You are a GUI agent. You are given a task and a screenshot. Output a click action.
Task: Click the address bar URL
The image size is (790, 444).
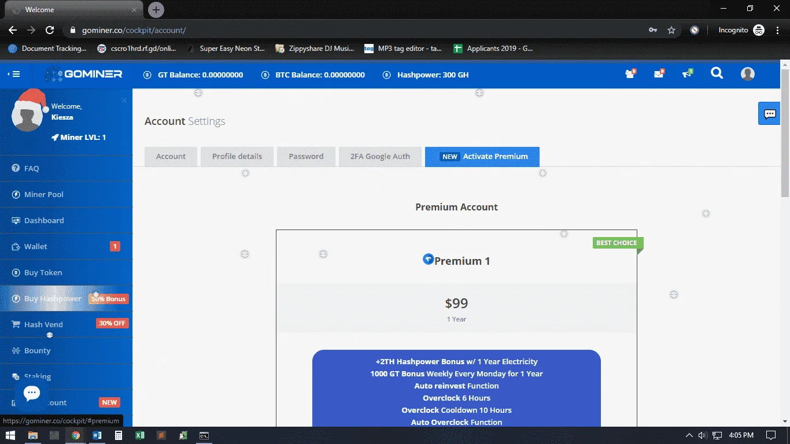point(134,30)
